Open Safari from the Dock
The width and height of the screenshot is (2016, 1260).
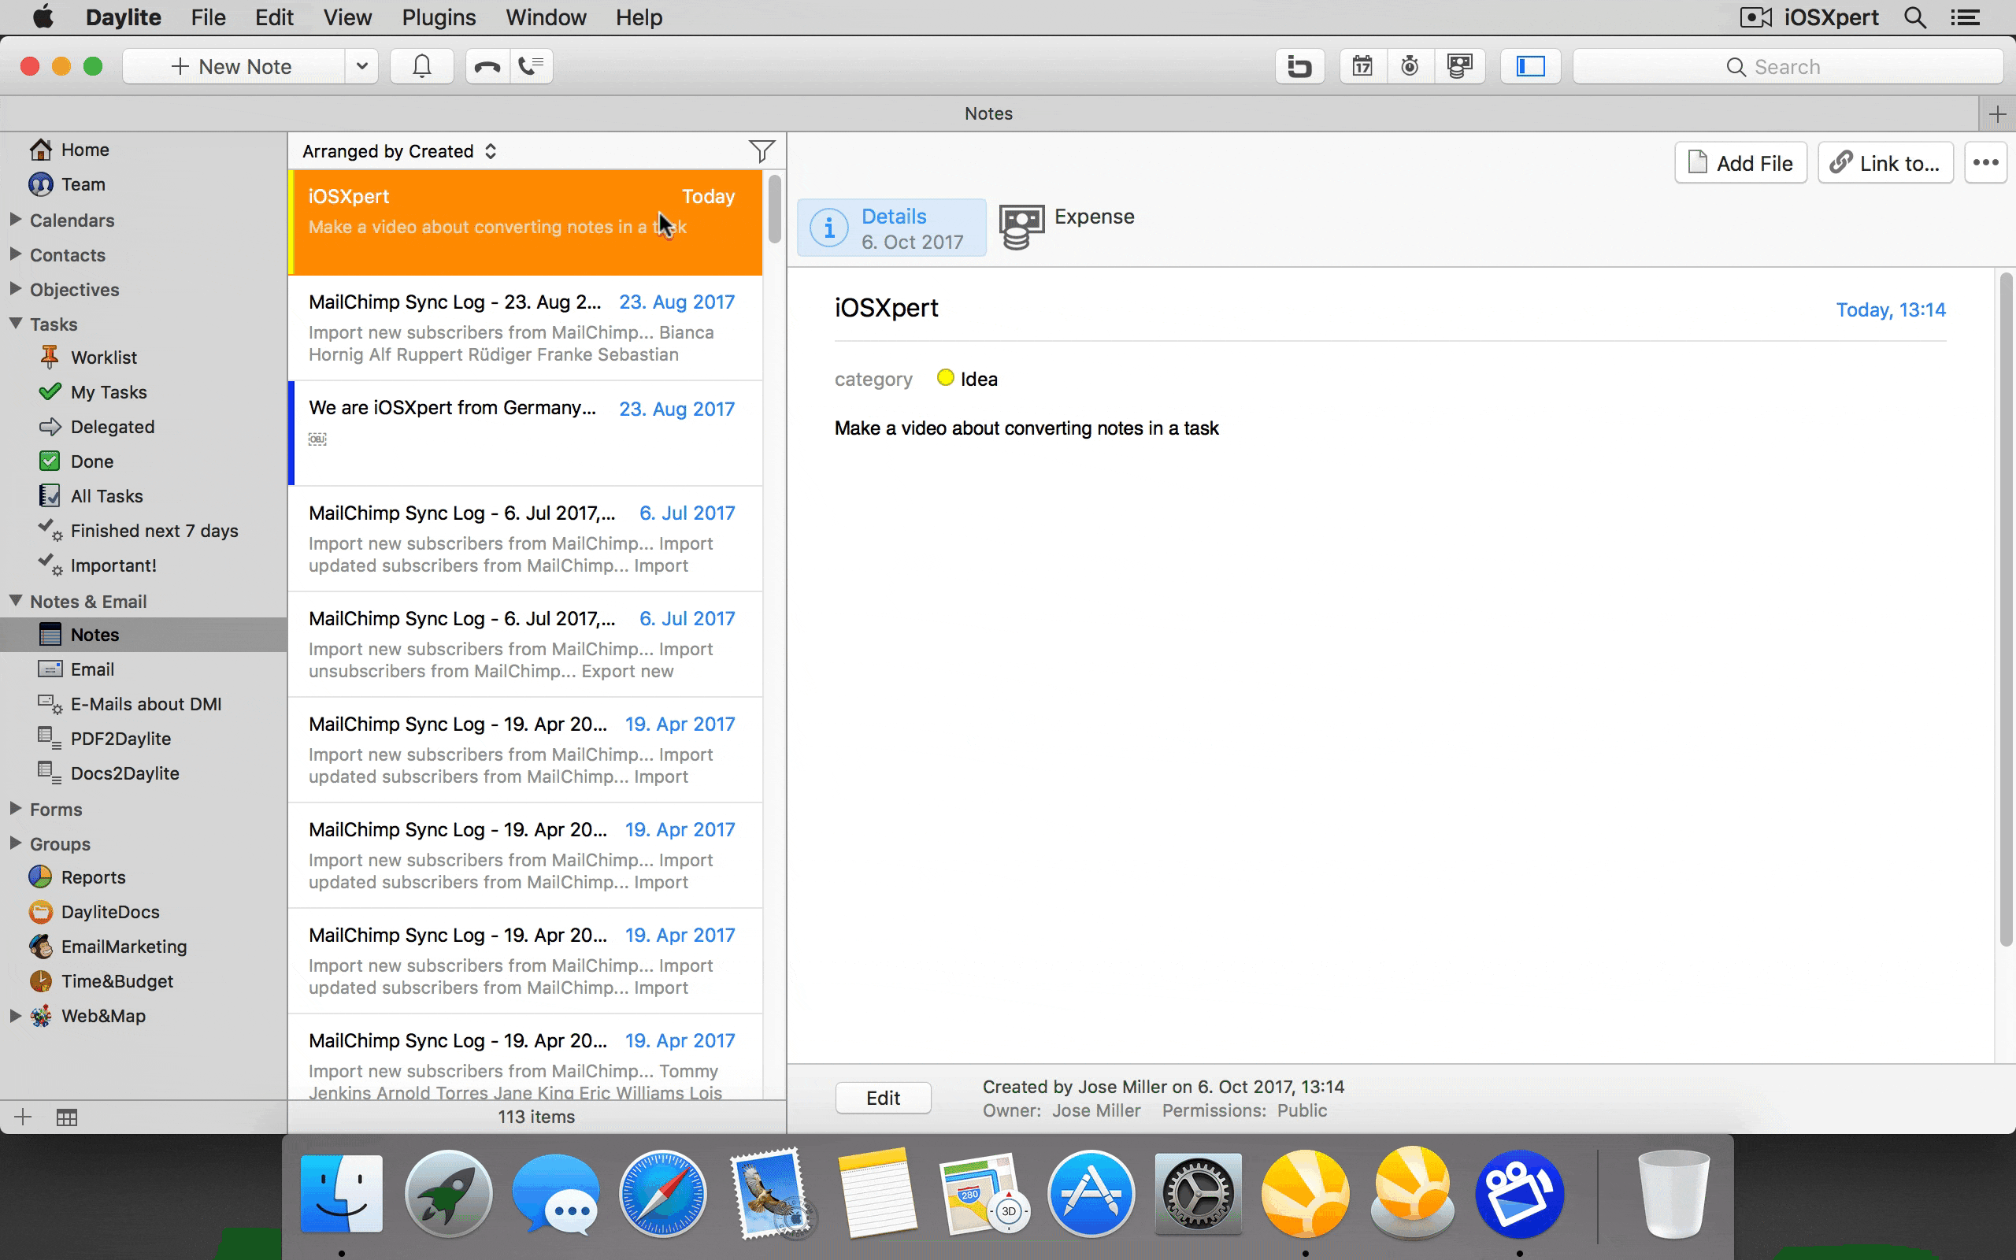pyautogui.click(x=663, y=1193)
